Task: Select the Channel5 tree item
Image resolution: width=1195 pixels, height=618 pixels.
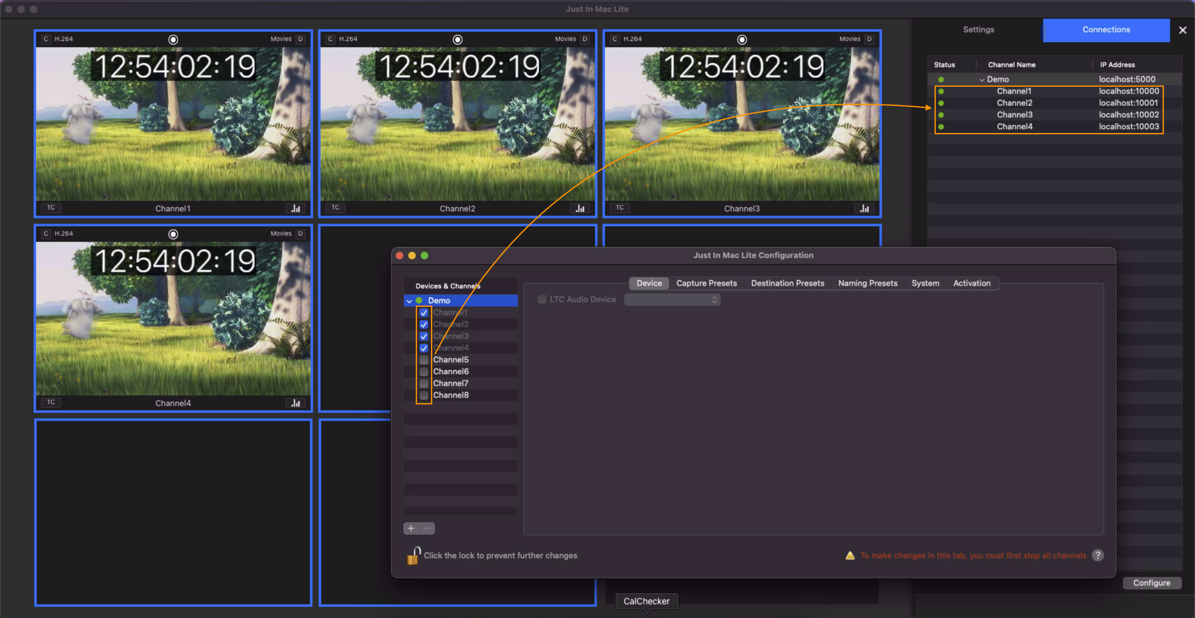Action: click(450, 359)
